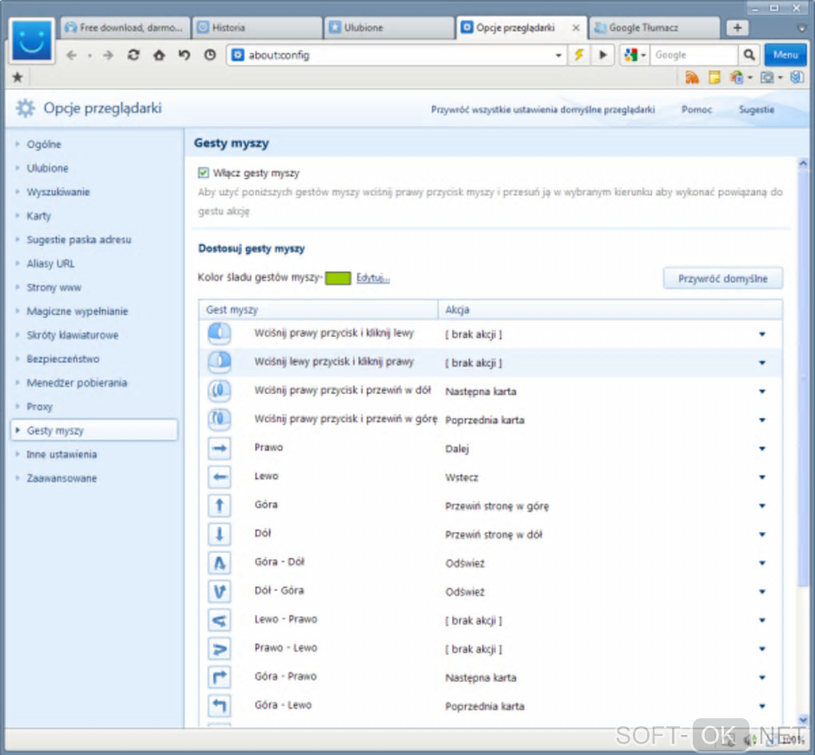
Task: Open the Sugestie link
Action: click(x=756, y=109)
